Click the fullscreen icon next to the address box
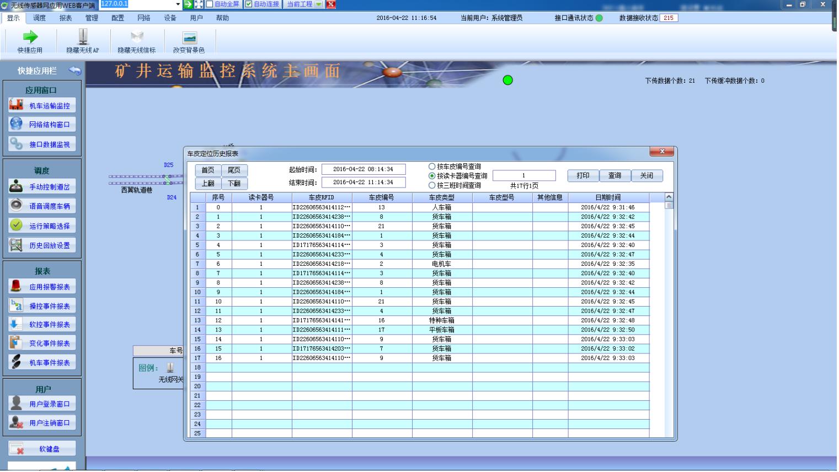The width and height of the screenshot is (839, 472). pyautogui.click(x=199, y=4)
